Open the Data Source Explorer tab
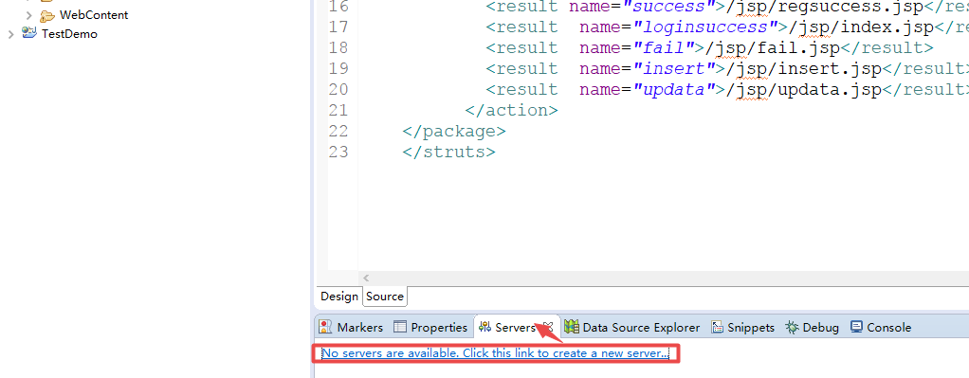 [x=632, y=328]
